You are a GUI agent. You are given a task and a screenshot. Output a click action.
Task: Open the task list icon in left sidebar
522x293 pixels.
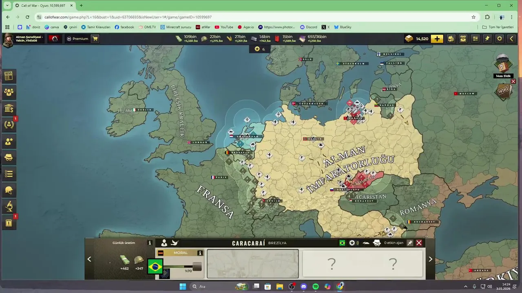coord(9,174)
